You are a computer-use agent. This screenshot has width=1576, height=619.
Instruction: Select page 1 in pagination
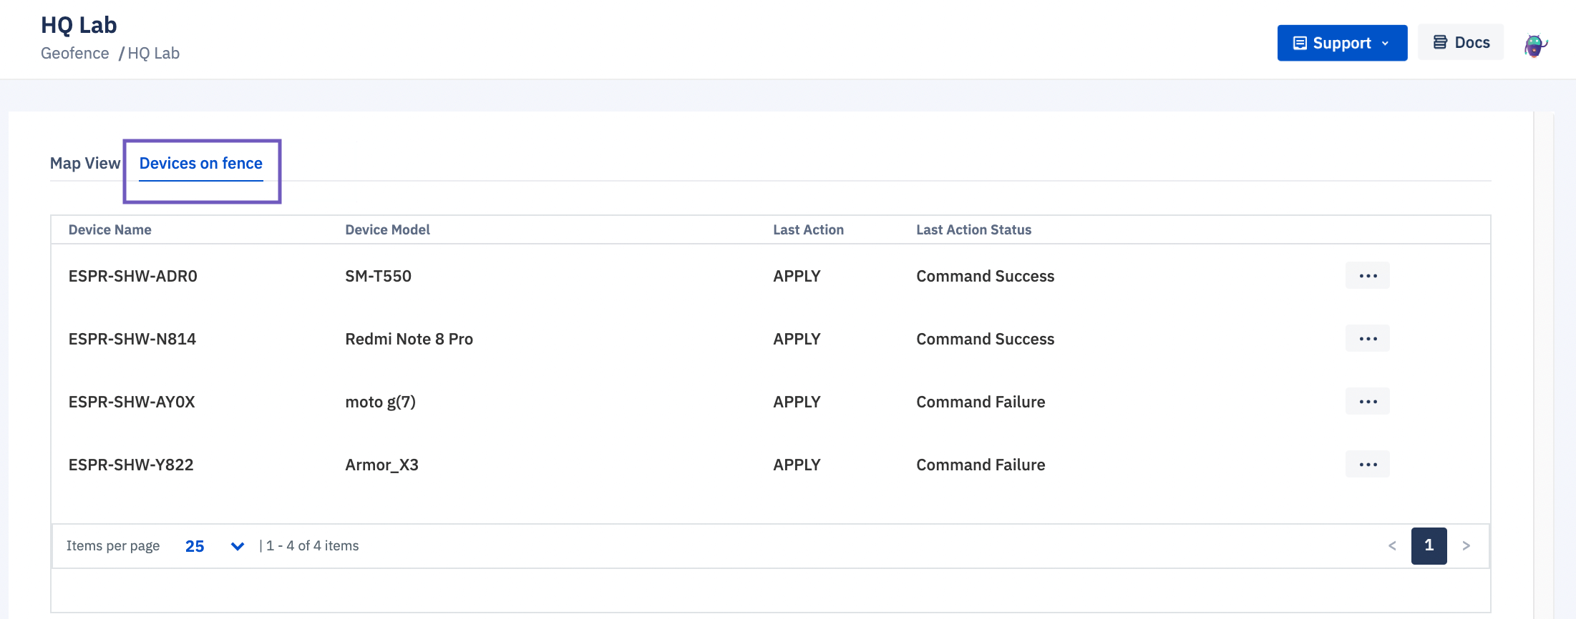pyautogui.click(x=1429, y=546)
